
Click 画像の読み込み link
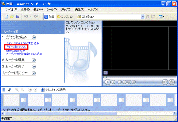pos(16,50)
